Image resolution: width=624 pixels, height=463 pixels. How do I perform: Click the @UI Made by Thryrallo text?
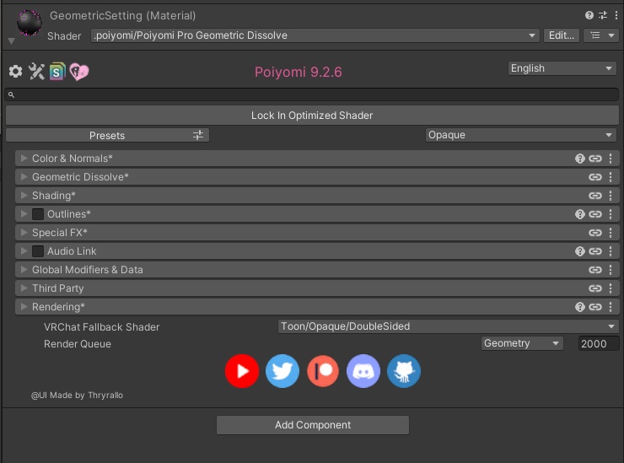point(77,396)
